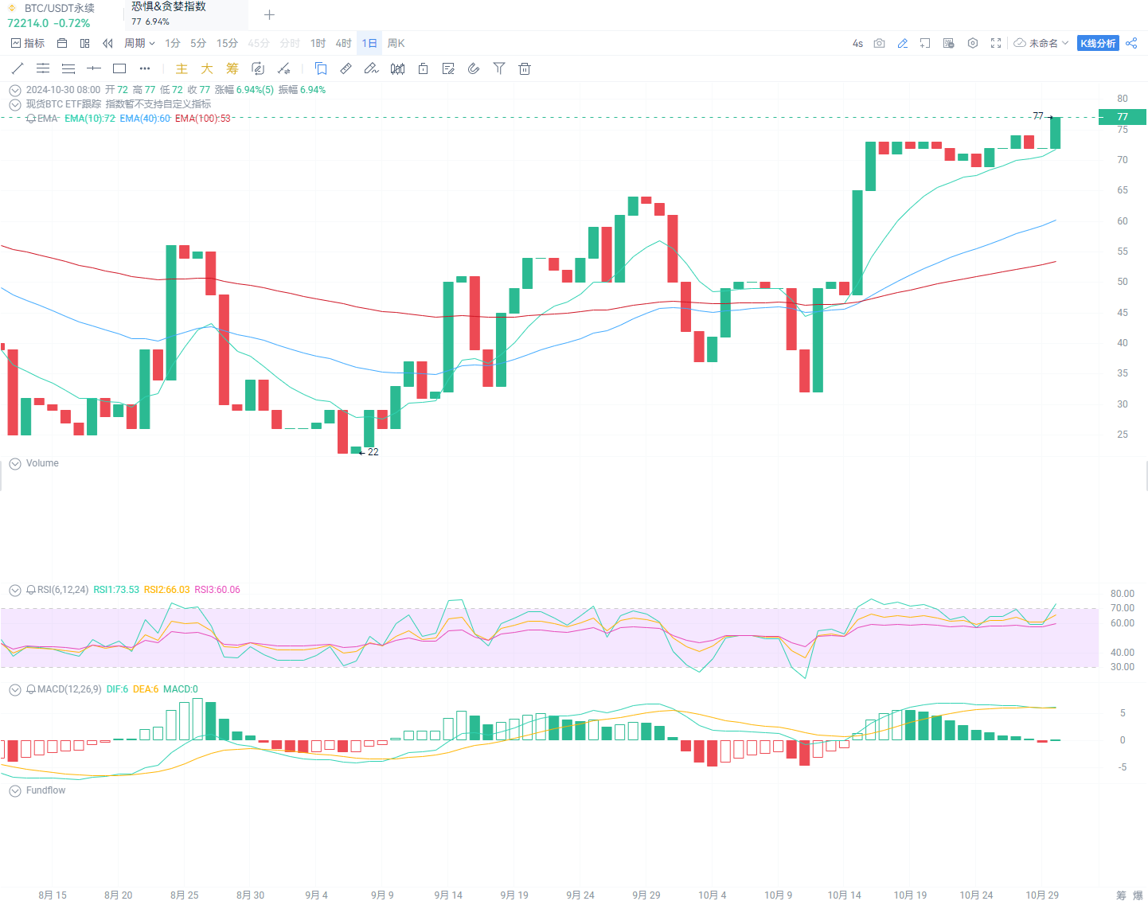Click the danmaku comments toggle icon
1148x905 pixels.
[949, 43]
